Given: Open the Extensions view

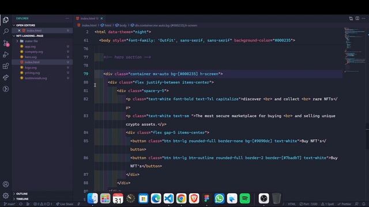Looking at the screenshot, I should pyautogui.click(x=6, y=66).
